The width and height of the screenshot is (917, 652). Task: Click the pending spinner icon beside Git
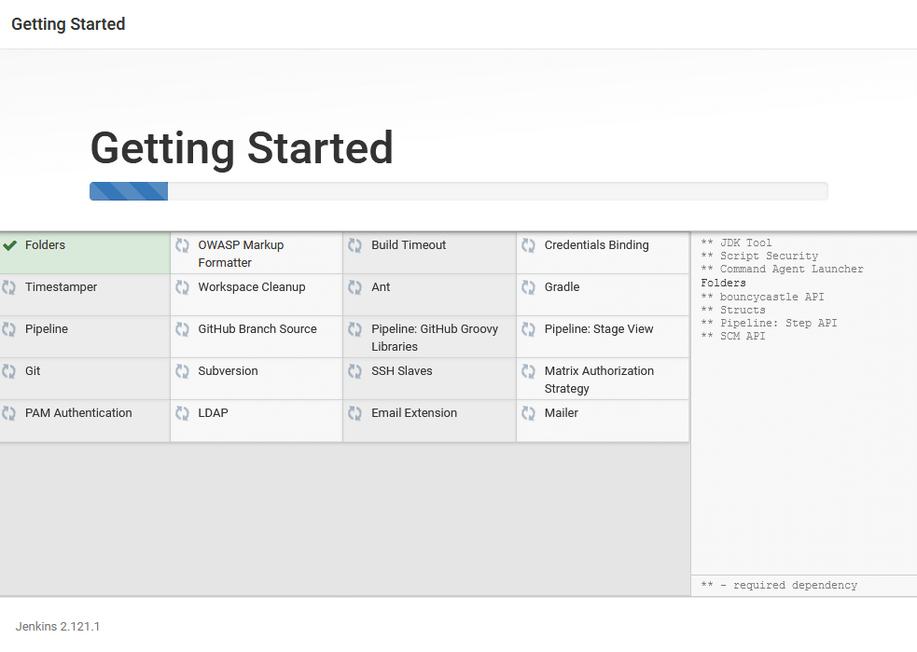tap(8, 372)
